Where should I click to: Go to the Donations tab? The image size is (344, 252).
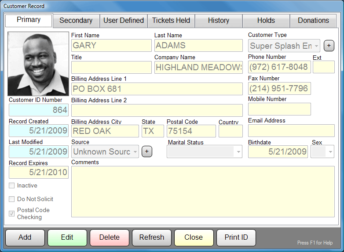tap(313, 21)
